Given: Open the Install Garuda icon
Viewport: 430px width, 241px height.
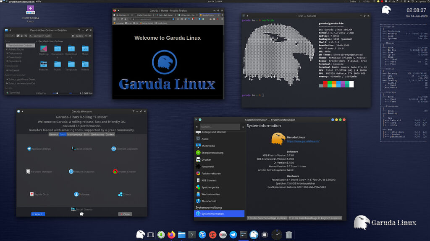Looking at the screenshot, I should click(x=73, y=208).
